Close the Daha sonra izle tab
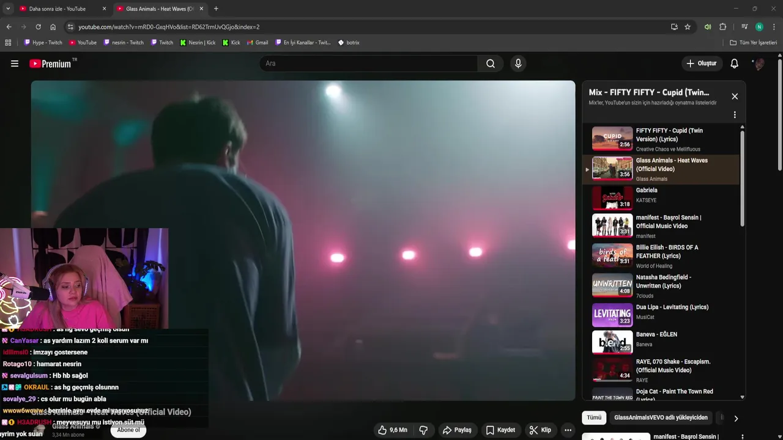The height and width of the screenshot is (440, 783). point(104,9)
